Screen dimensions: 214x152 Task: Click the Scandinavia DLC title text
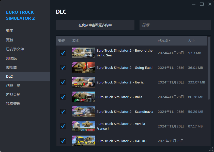(x=125, y=112)
